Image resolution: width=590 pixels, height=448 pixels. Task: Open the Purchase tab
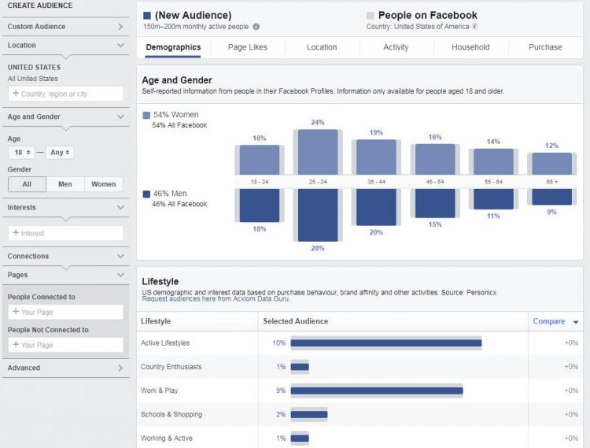click(x=545, y=47)
